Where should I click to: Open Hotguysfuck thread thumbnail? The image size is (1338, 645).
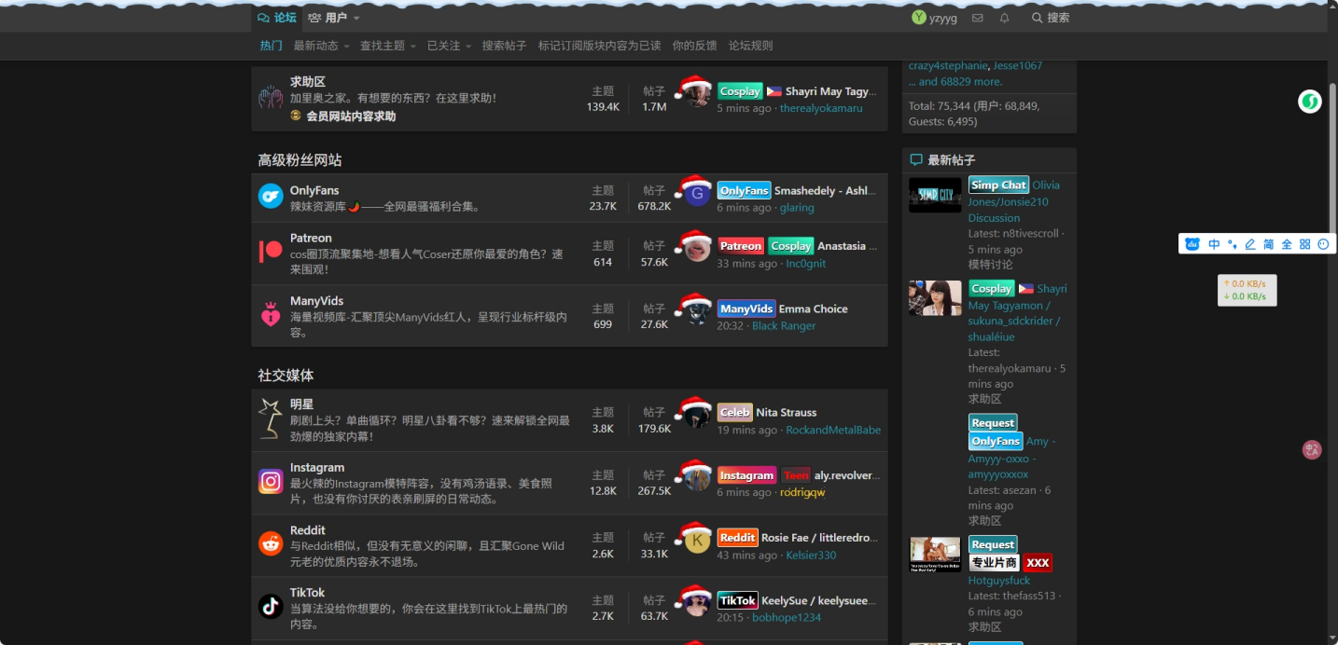[x=935, y=555]
